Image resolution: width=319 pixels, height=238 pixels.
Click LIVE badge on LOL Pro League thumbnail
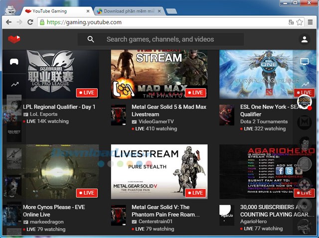(x=87, y=93)
